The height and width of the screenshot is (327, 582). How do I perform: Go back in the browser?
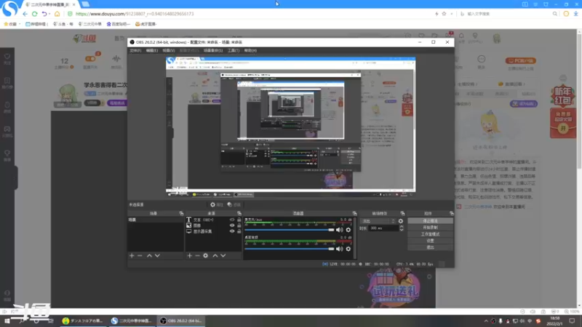pyautogui.click(x=25, y=14)
